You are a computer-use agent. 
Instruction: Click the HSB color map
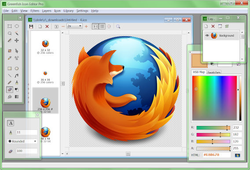(214, 98)
